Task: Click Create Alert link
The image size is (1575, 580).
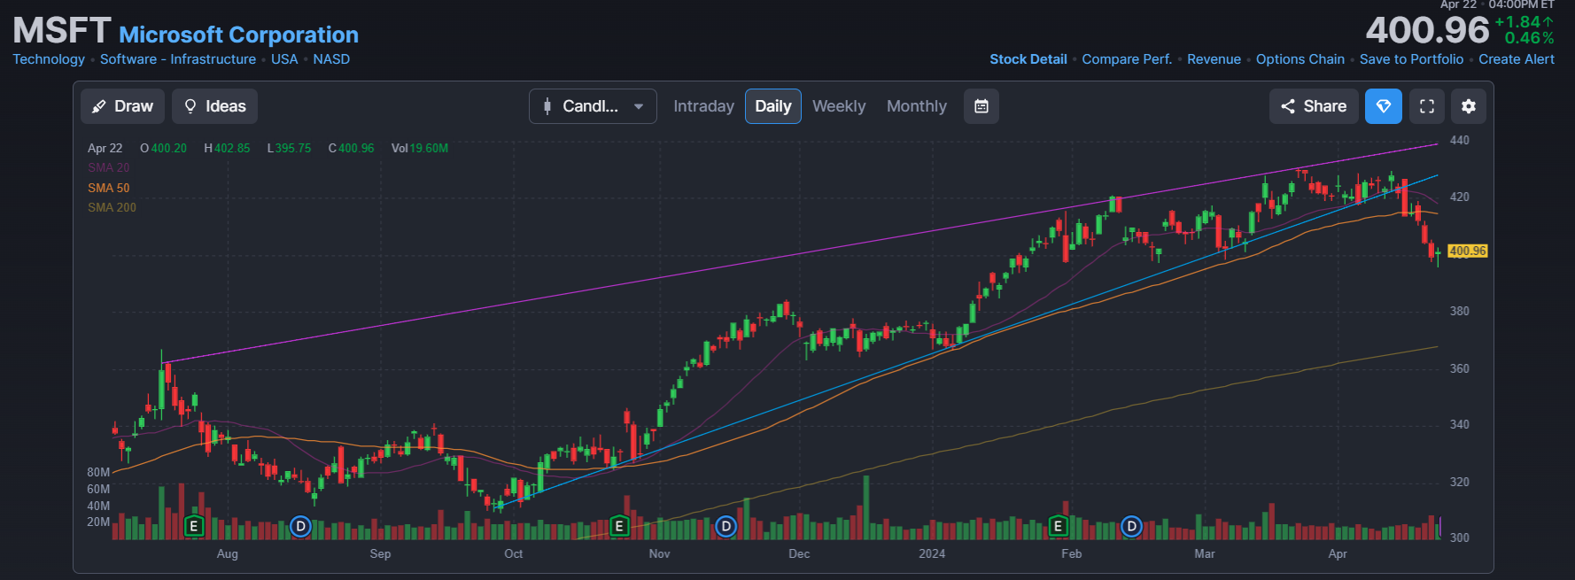Action: (x=1517, y=59)
